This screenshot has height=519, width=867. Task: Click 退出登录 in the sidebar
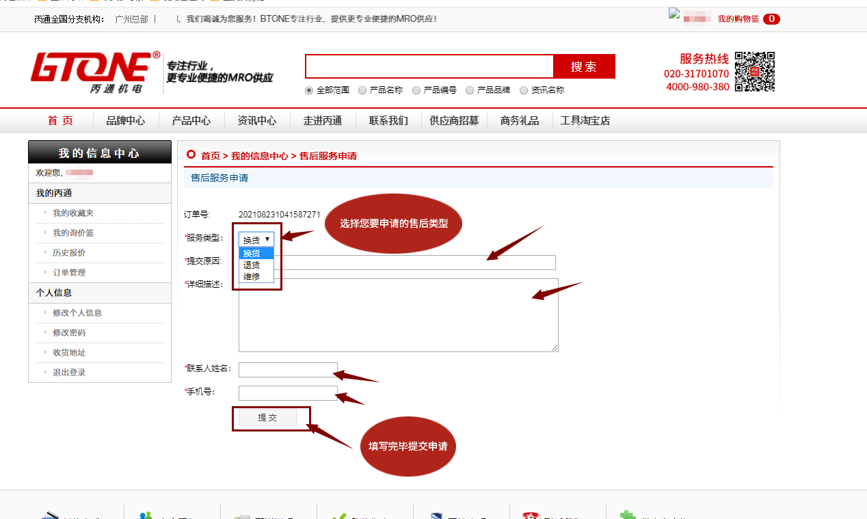69,373
